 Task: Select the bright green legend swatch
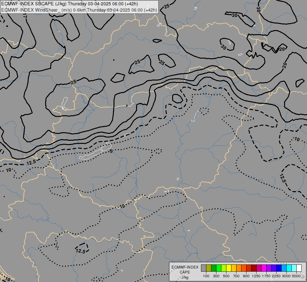[x=219, y=268]
